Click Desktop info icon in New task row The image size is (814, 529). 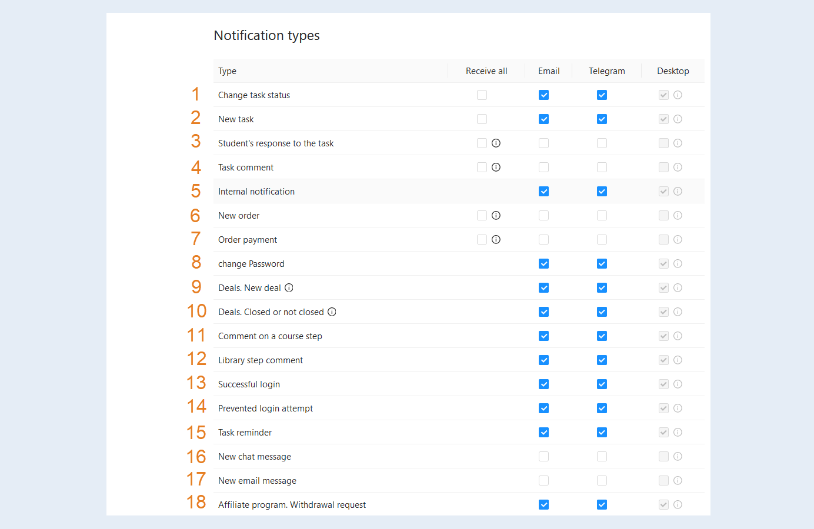(x=678, y=119)
